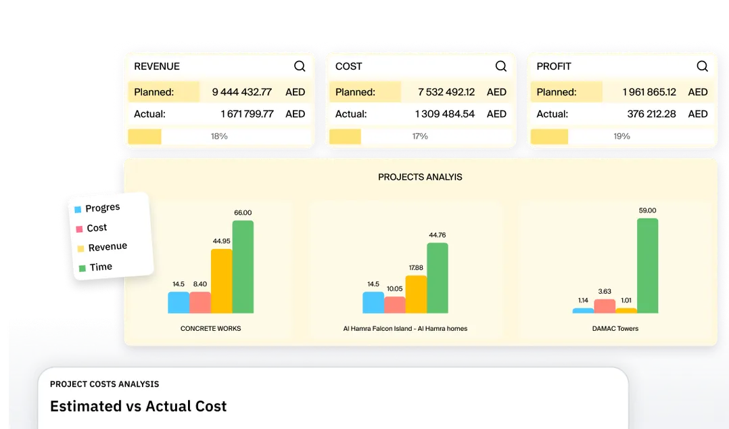Screen dimensions: 729x429
Task: Select the yellow Revenue legend marker
Action: 80,248
